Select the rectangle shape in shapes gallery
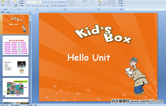Viewport: 166px width, 106px height. pyautogui.click(x=92, y=1)
